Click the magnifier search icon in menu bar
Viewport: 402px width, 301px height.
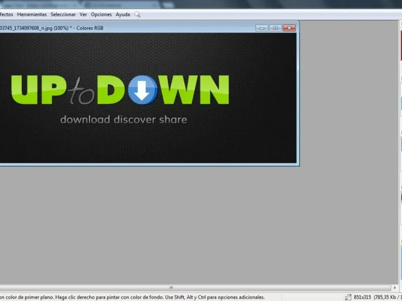click(x=137, y=15)
